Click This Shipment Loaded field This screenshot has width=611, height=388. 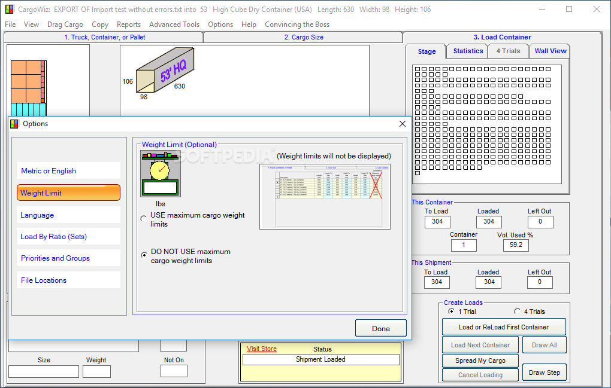click(489, 282)
